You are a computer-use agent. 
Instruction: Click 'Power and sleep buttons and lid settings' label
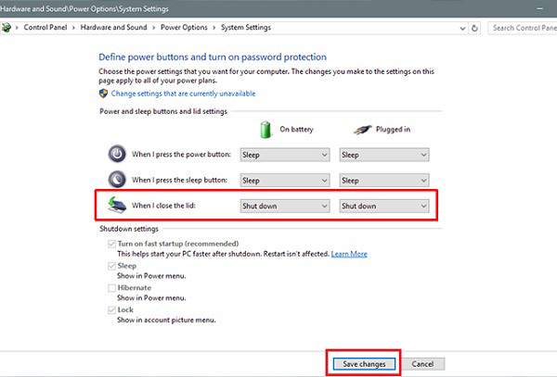pos(163,111)
